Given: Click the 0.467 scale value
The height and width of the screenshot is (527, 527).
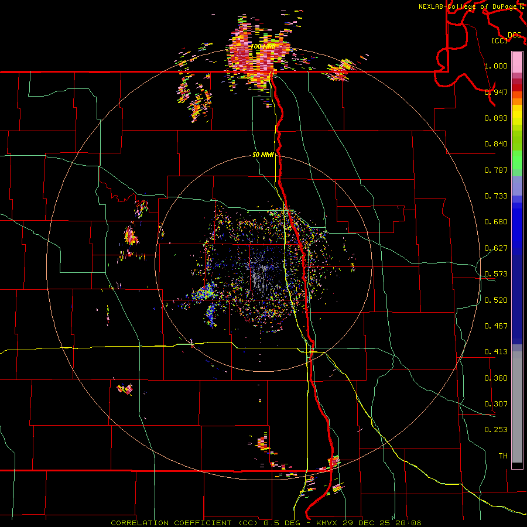Looking at the screenshot, I should pos(496,326).
